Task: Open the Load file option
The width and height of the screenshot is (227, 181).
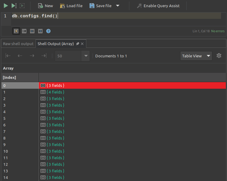Action: tap(71, 6)
